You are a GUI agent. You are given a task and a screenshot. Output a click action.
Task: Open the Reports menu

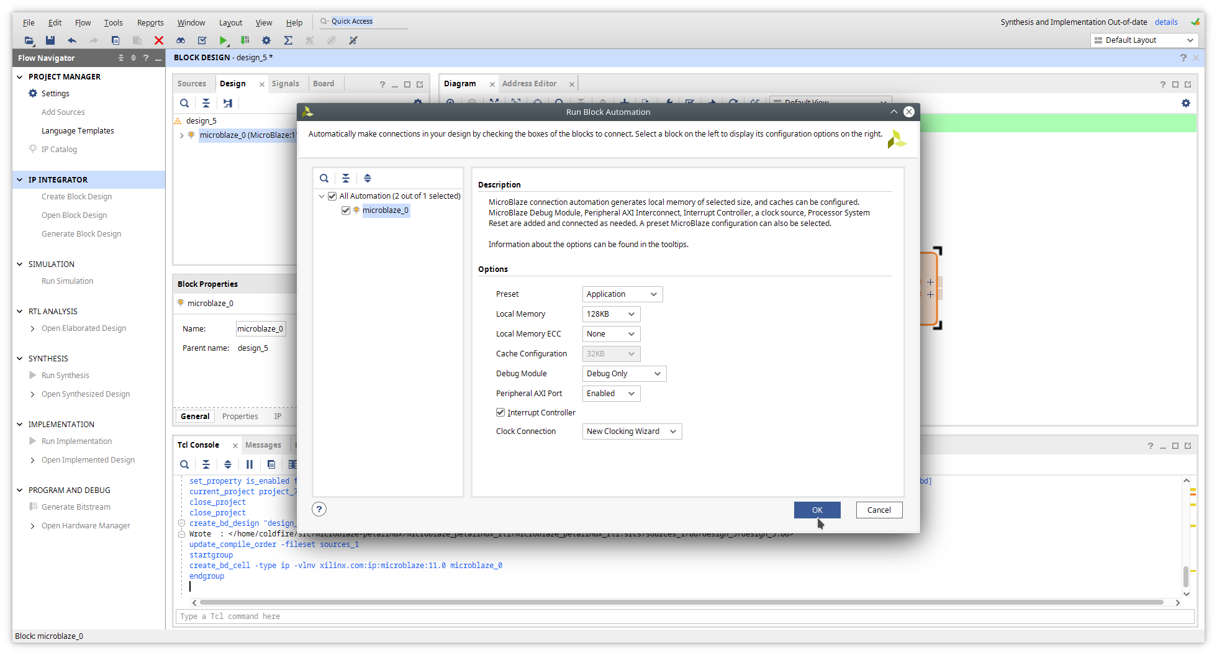(x=150, y=22)
